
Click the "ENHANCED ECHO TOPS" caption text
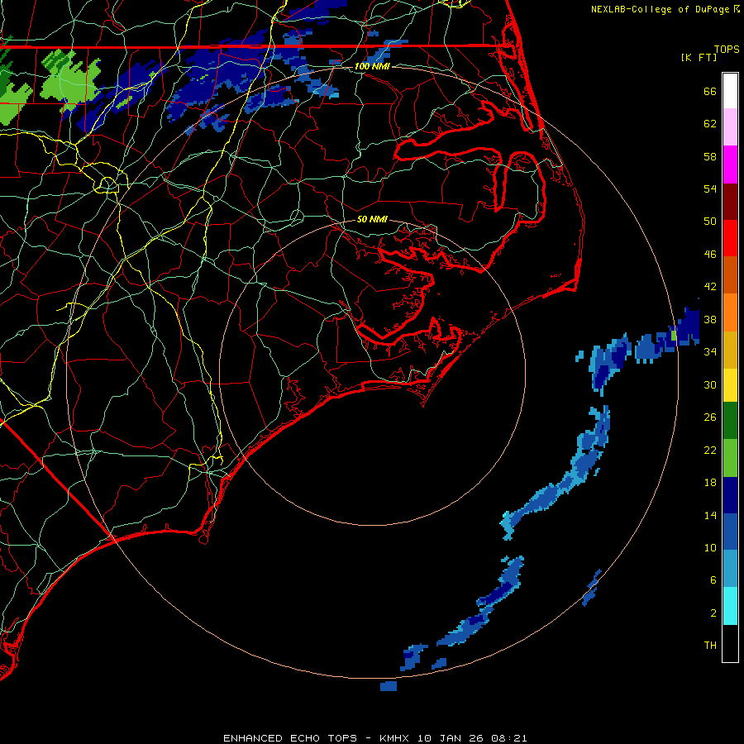290,738
